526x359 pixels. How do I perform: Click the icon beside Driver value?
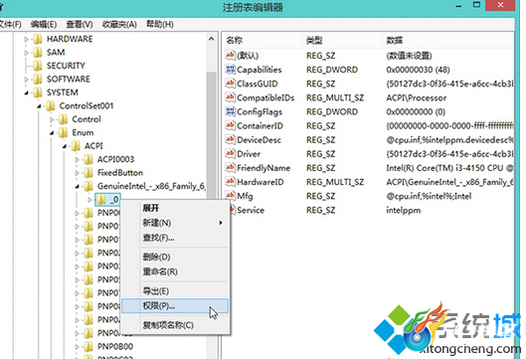click(x=230, y=154)
